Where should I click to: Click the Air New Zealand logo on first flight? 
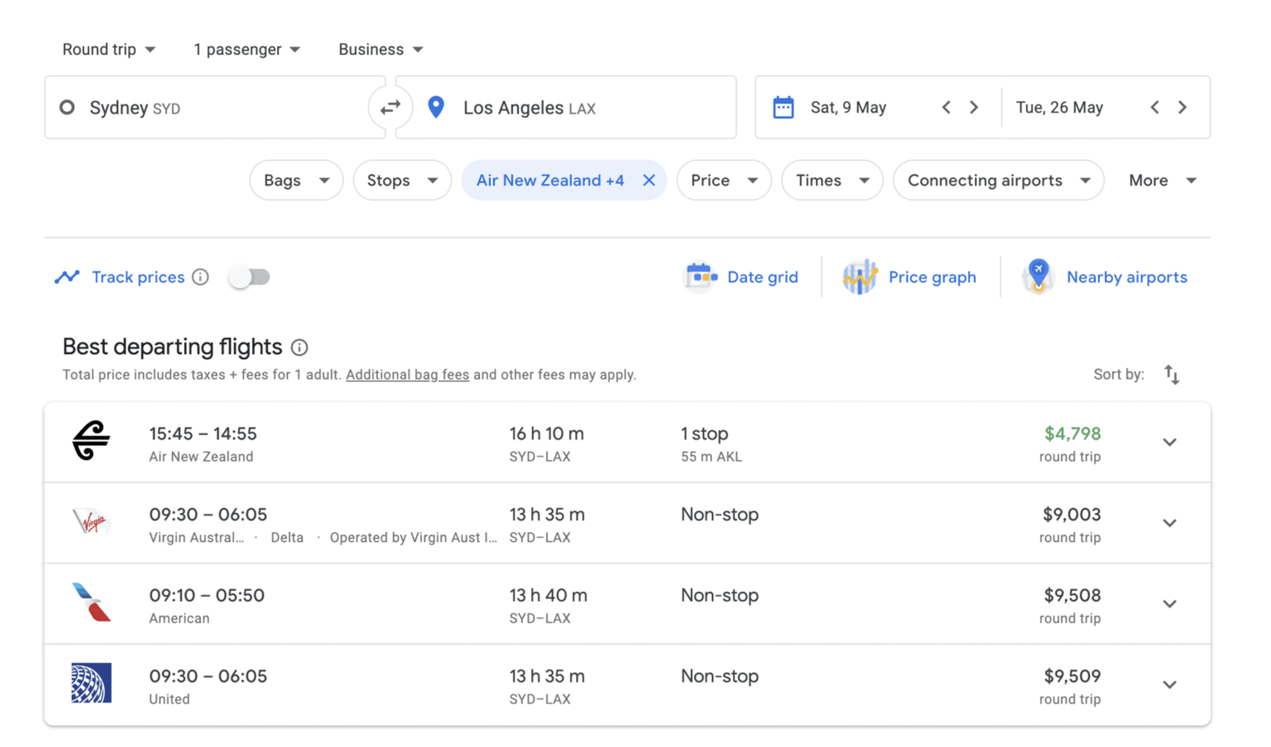[x=91, y=441]
